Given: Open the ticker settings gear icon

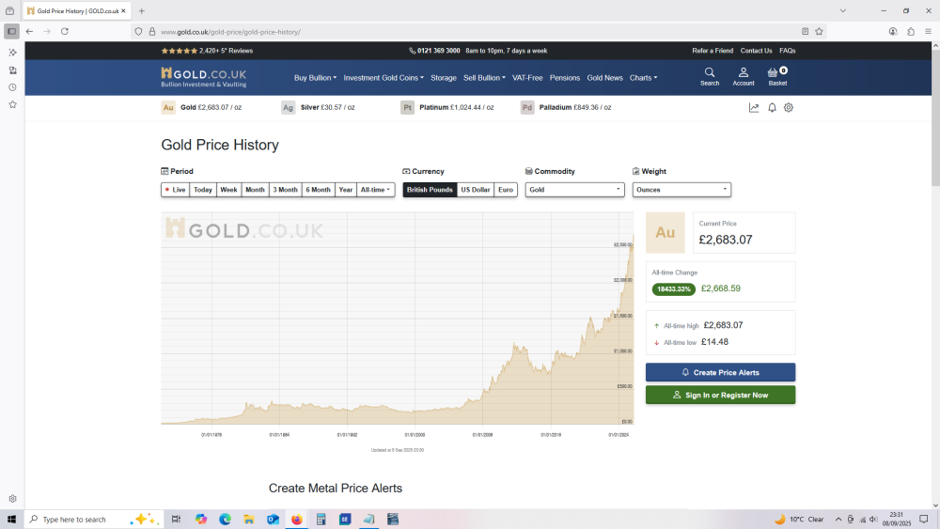Looking at the screenshot, I should pyautogui.click(x=789, y=108).
